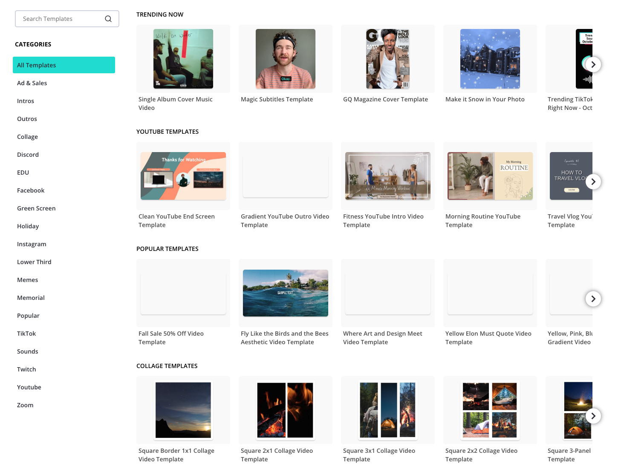This screenshot has height=469, width=624.
Task: Select the GQ Magazine Cover Template thumbnail
Action: click(x=388, y=59)
